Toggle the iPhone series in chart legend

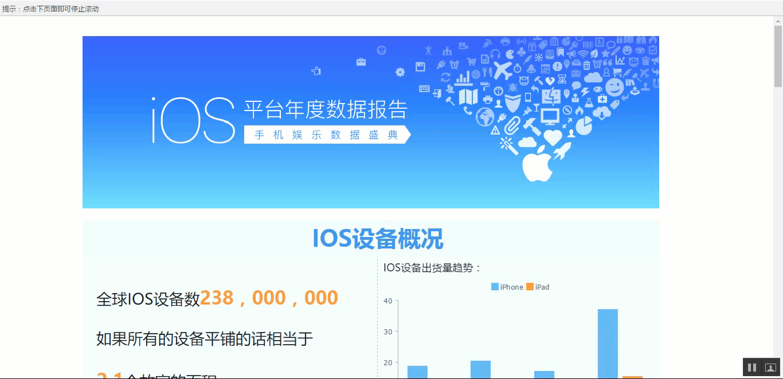tap(507, 287)
